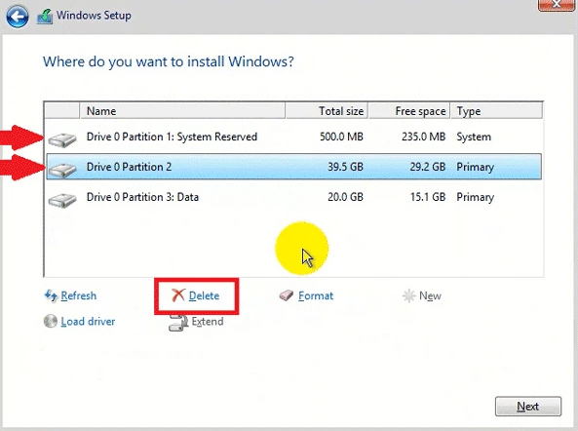Click the New starburst icon

click(x=408, y=295)
